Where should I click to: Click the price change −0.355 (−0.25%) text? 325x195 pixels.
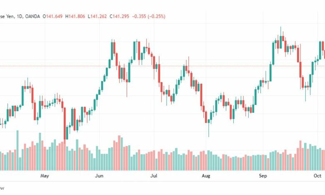coord(149,16)
